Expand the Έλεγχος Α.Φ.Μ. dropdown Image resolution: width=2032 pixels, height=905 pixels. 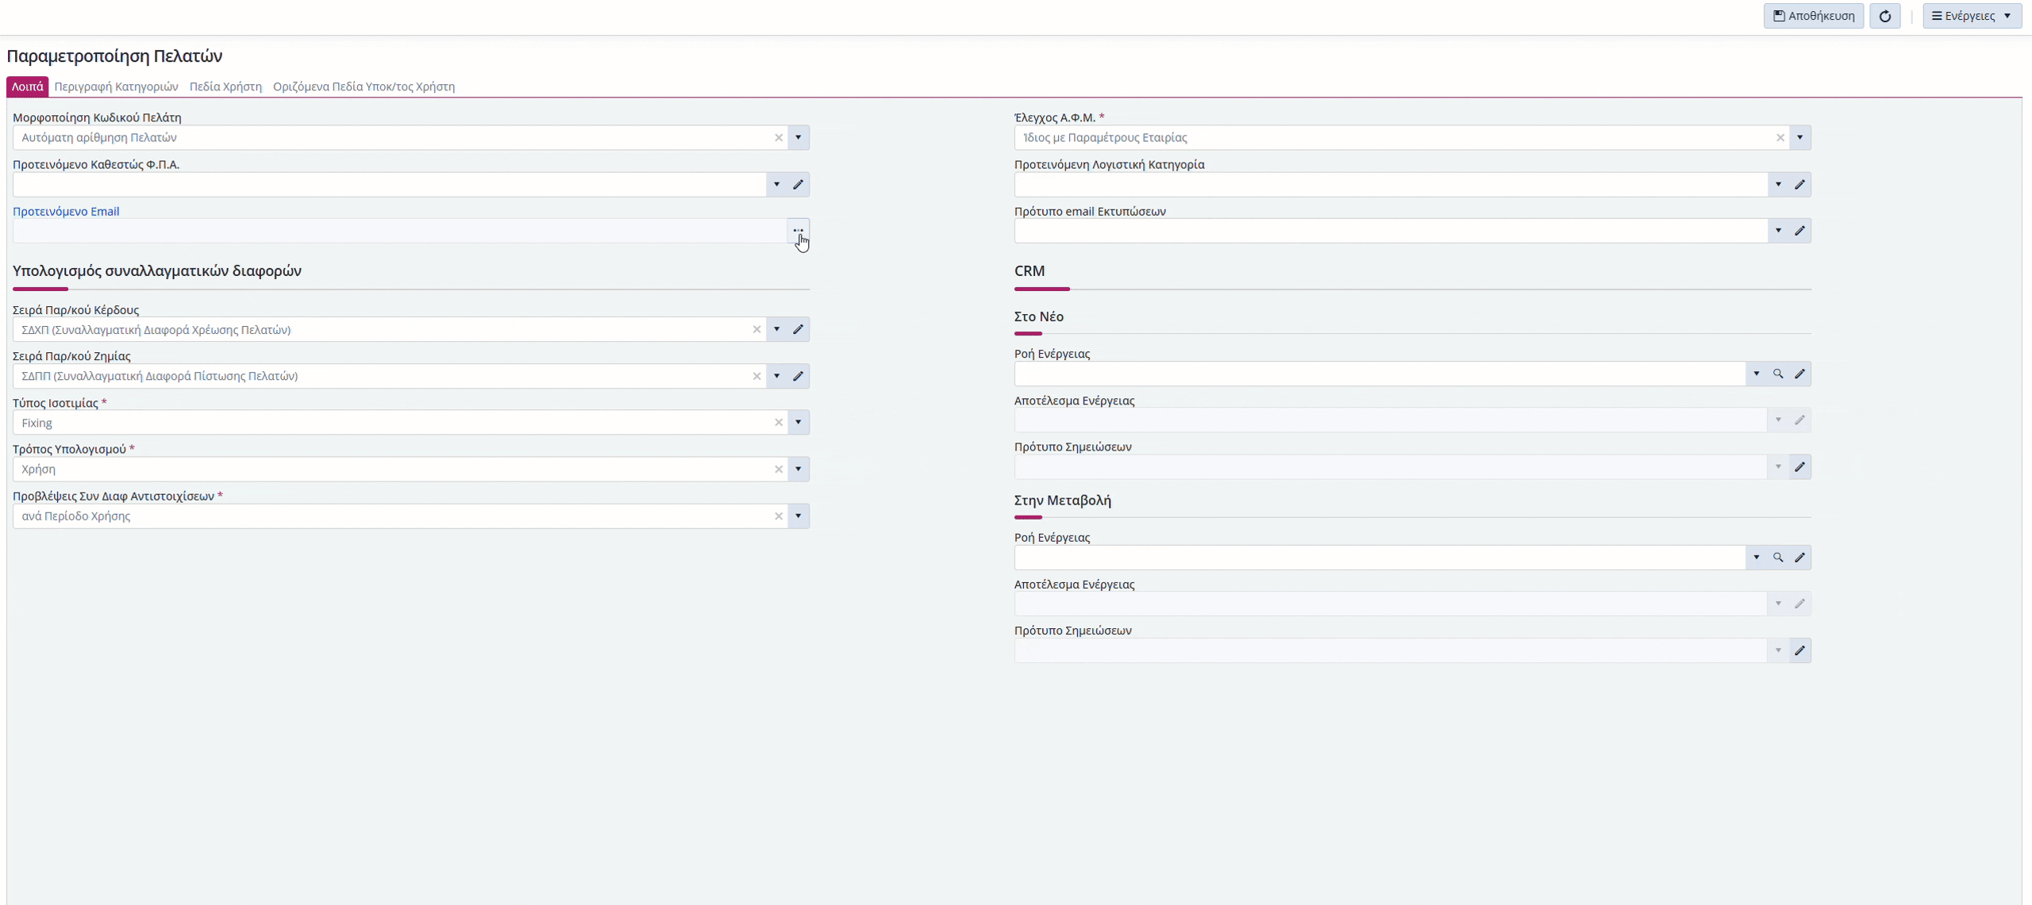pyautogui.click(x=1800, y=137)
